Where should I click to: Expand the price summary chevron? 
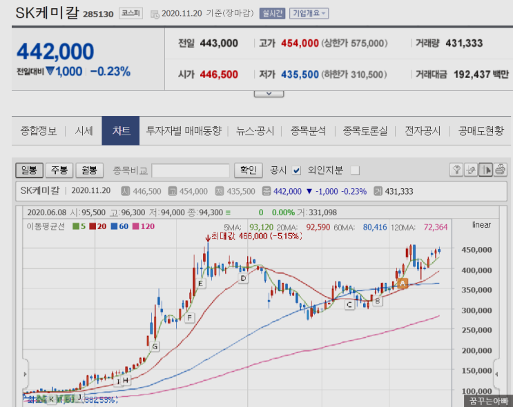click(269, 94)
